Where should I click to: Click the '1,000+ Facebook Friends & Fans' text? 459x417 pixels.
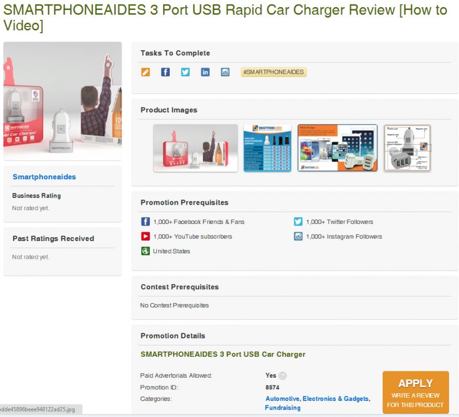199,222
